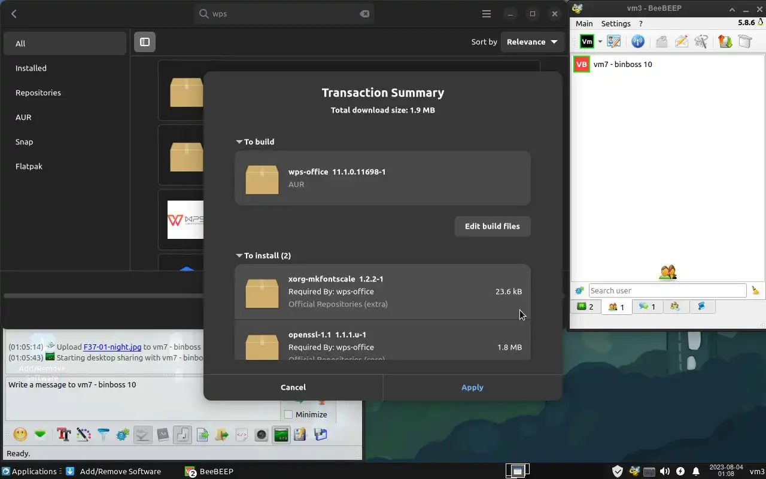
Task: Click the spell-check dictionary icon in chat toolbar
Action: (142, 434)
